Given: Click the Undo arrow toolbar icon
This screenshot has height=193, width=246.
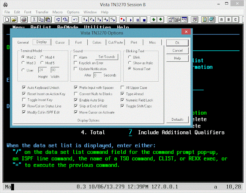Looking at the screenshot, I should (75, 20).
